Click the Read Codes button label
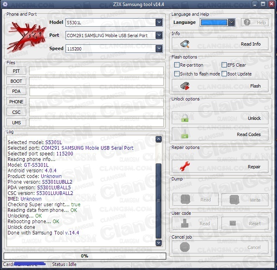This screenshot has height=270, width=277. (249, 134)
